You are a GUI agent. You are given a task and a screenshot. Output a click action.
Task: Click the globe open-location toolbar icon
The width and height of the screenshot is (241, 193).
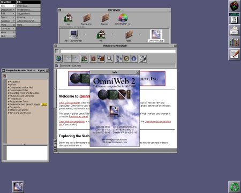pyautogui.click(x=59, y=58)
